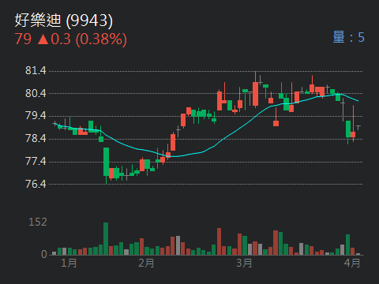Click the 79.4 price axis label
Viewport: 379px width, 284px height.
tap(36, 116)
